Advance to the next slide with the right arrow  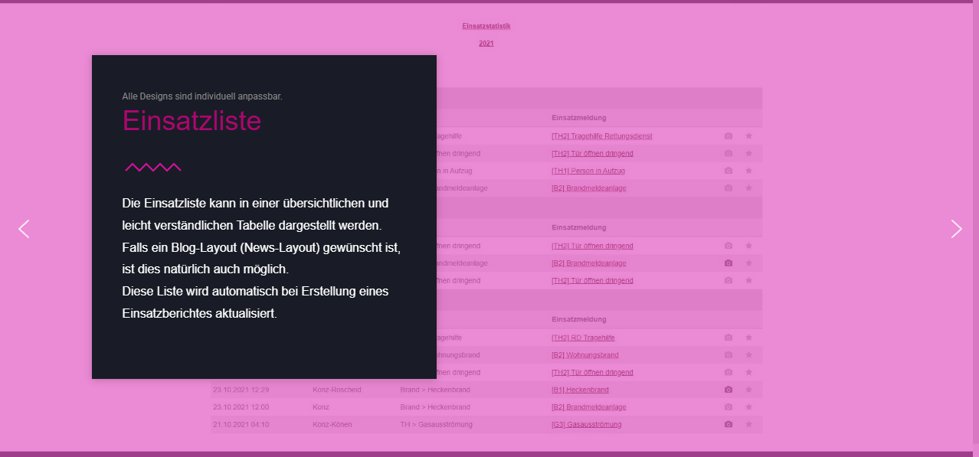point(956,229)
